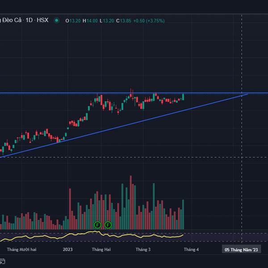Select the low price value after L
This screenshot has width=268, height=268.
pos(109,21)
